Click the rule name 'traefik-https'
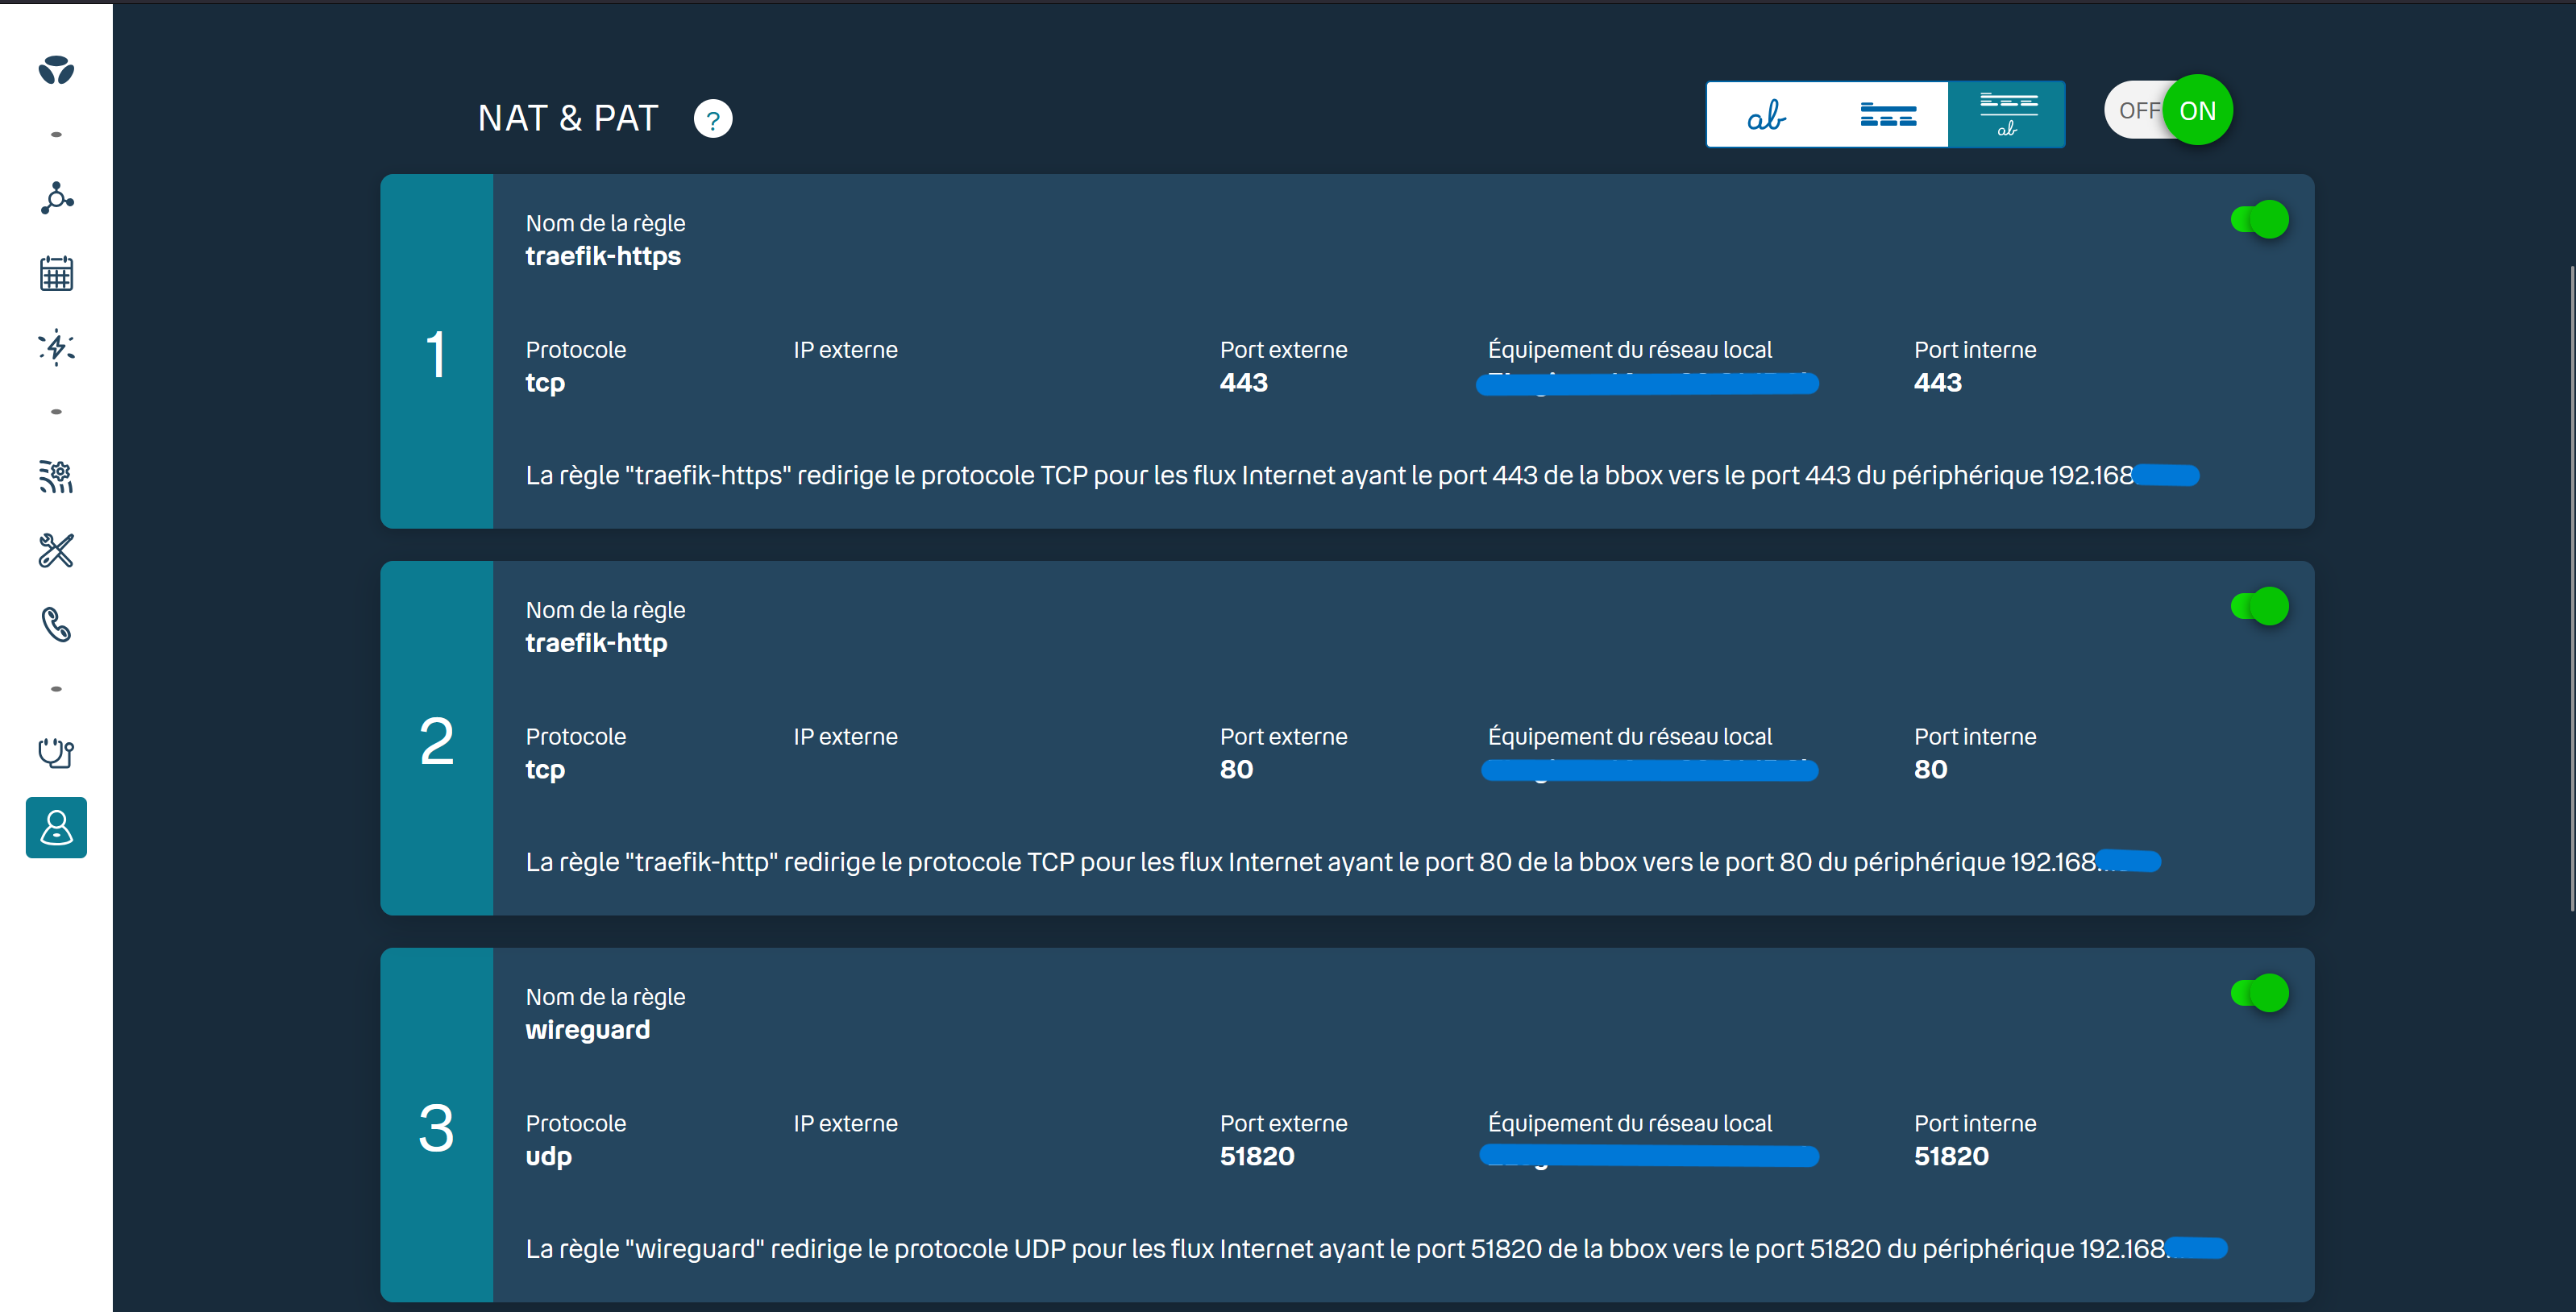Image resolution: width=2576 pixels, height=1312 pixels. click(x=603, y=257)
